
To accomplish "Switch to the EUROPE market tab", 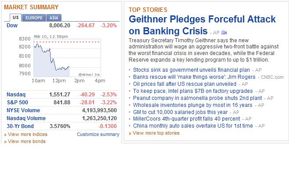I will coord(34,18).
